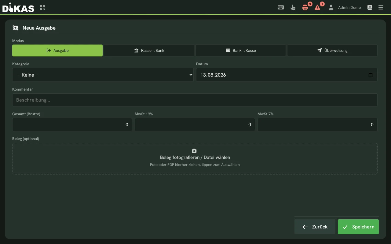Open the calendar picker icon in Datum
The image size is (391, 244).
click(x=371, y=75)
